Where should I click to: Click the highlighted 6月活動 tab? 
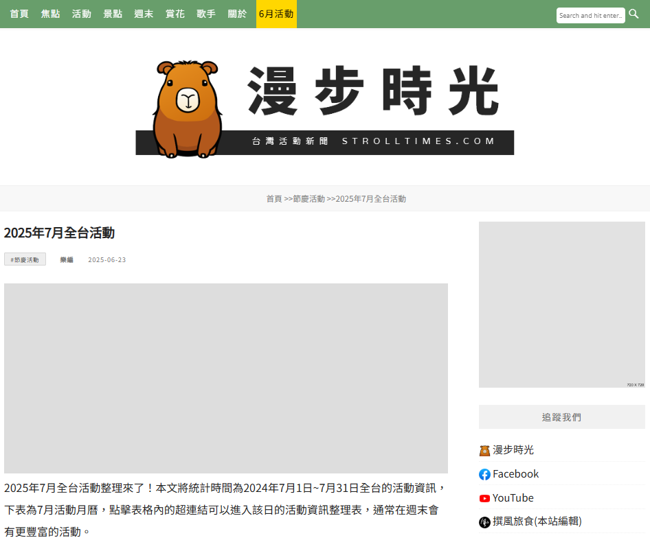coord(276,14)
